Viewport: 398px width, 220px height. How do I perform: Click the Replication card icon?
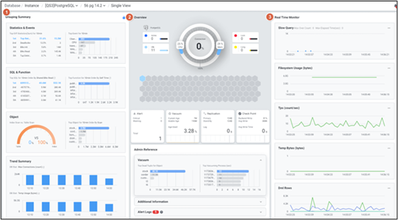tap(204, 113)
